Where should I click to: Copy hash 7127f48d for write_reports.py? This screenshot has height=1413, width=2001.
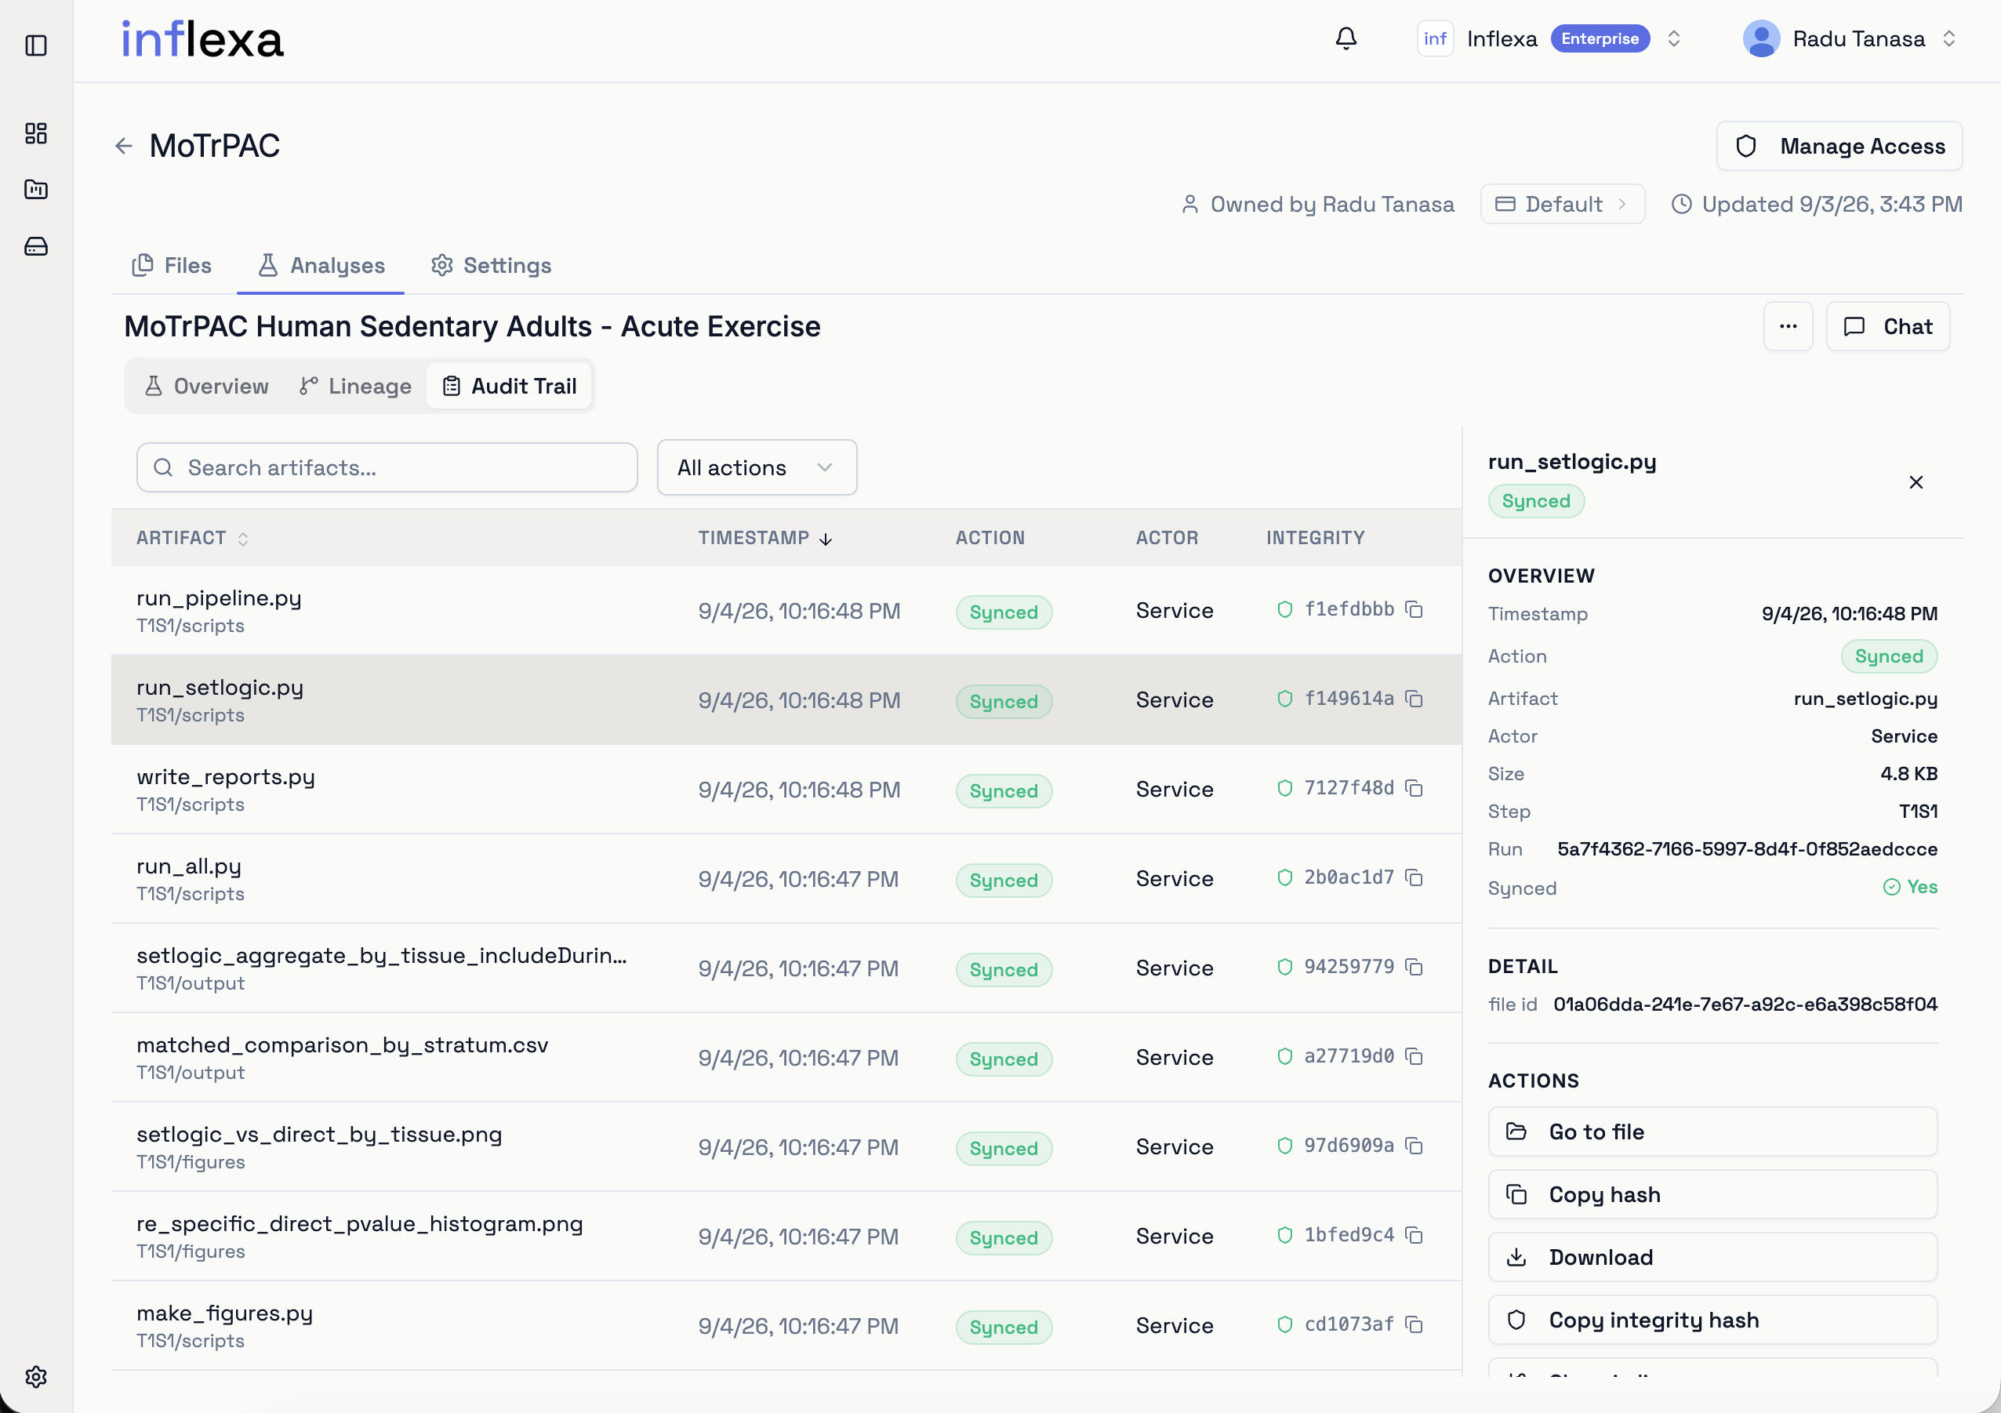pyautogui.click(x=1414, y=788)
